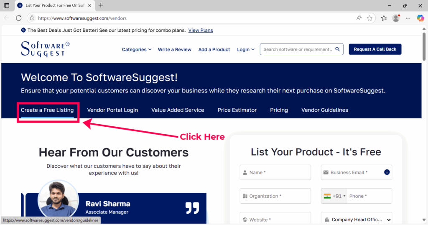
Task: Switch to Vendor Portal Login tab
Action: (x=112, y=110)
